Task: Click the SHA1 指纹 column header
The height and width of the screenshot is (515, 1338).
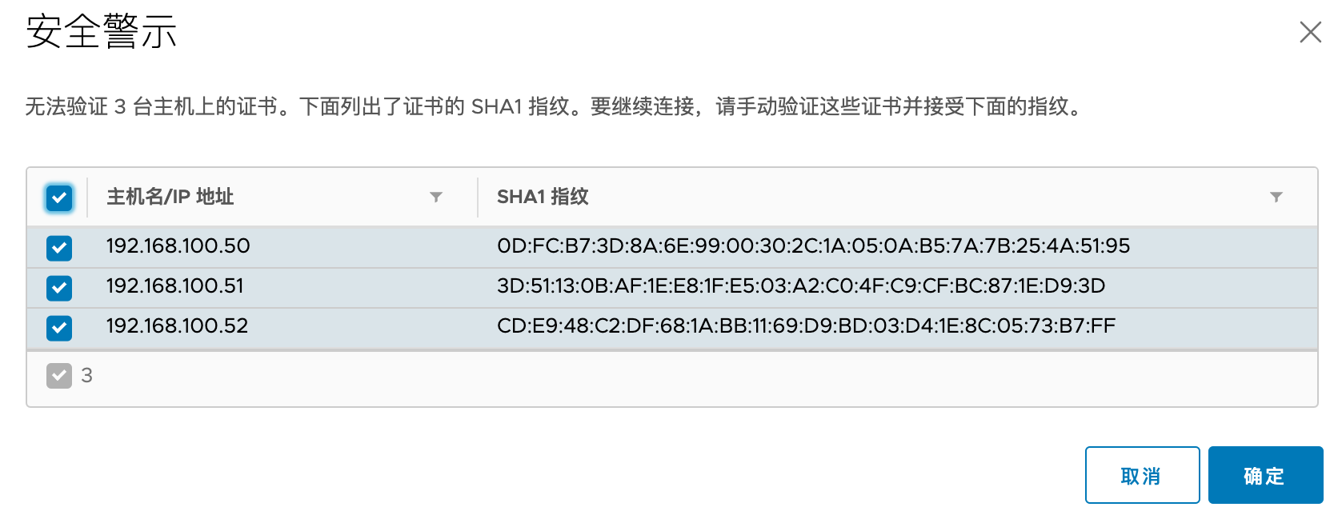Action: 543,197
